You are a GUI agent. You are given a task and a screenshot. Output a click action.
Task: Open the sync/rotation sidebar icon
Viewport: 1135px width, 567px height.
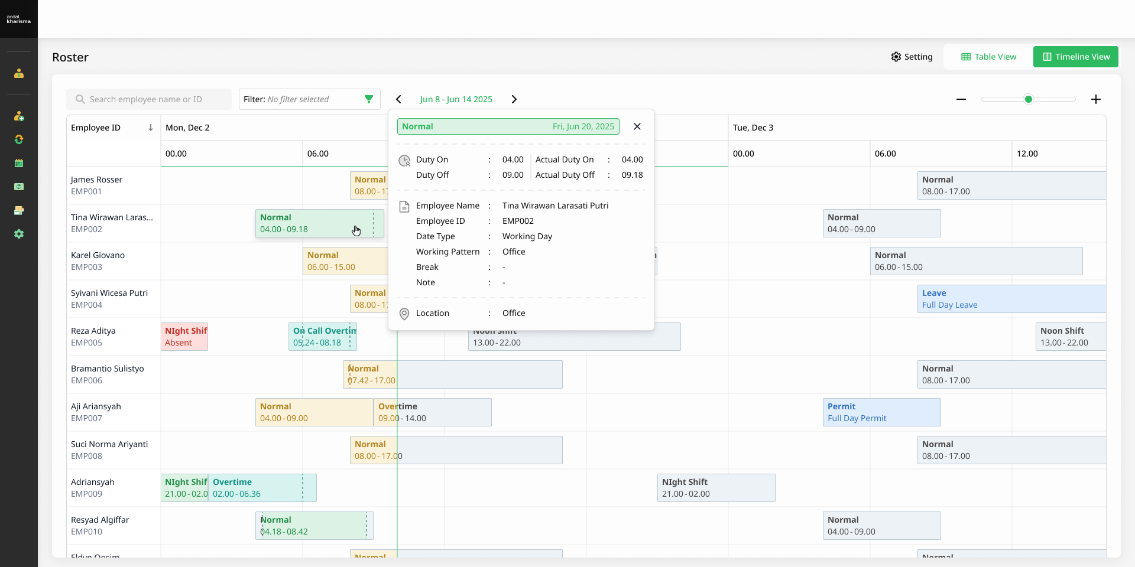click(19, 139)
